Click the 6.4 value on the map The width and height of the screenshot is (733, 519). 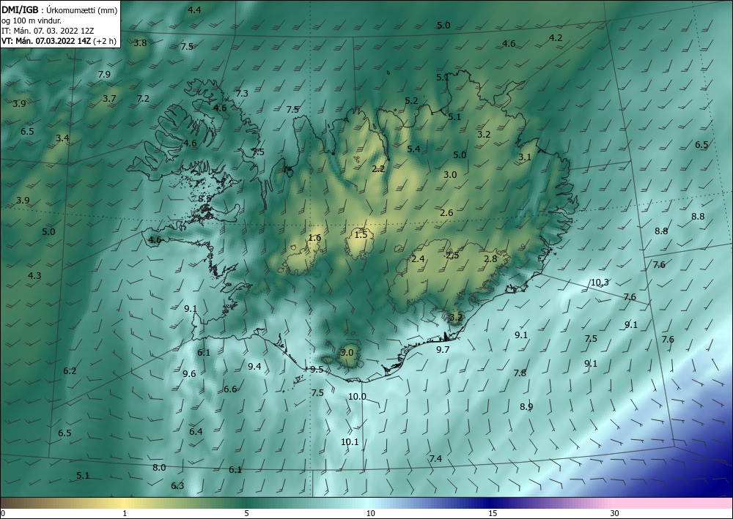tap(196, 432)
